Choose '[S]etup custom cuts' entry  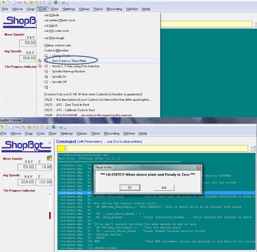(x=57, y=45)
